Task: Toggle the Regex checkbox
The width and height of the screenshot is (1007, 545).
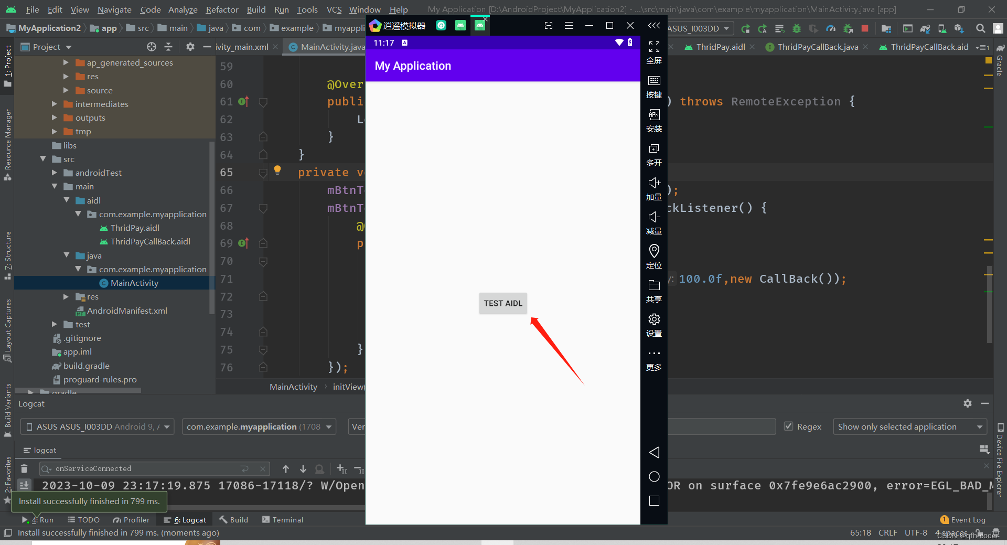Action: point(788,426)
